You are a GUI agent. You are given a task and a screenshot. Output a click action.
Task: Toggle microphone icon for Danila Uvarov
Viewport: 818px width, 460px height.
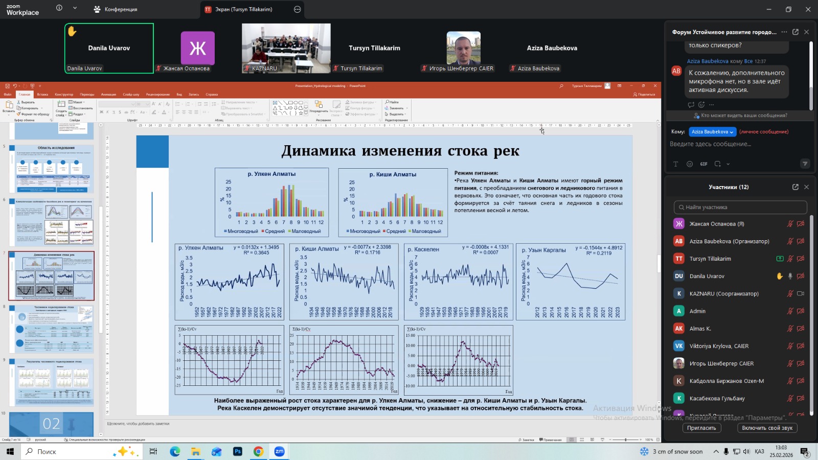coord(790,276)
